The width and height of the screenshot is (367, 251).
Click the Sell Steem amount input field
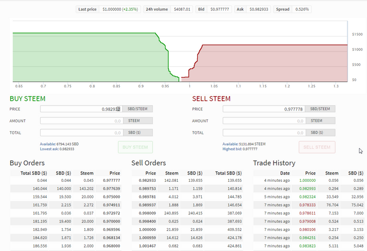[264, 121]
